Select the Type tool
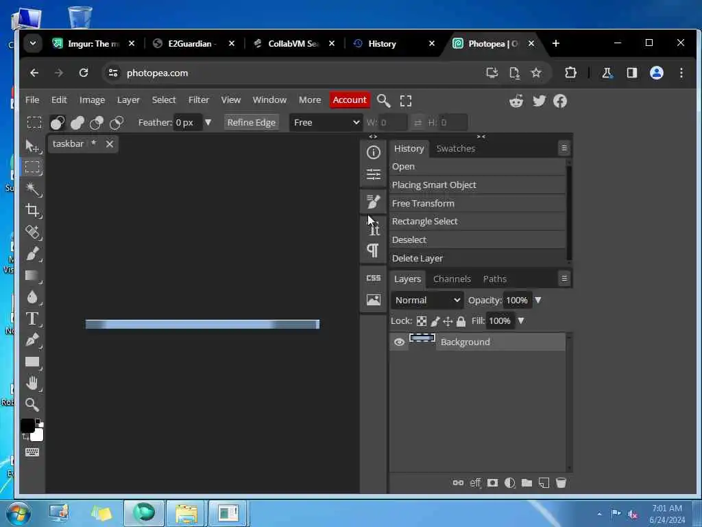The width and height of the screenshot is (702, 527). (32, 318)
